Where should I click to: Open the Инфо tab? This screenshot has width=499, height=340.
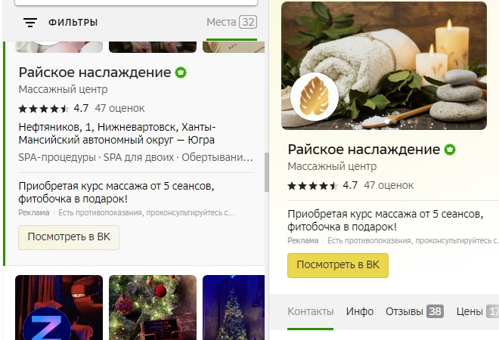(360, 311)
